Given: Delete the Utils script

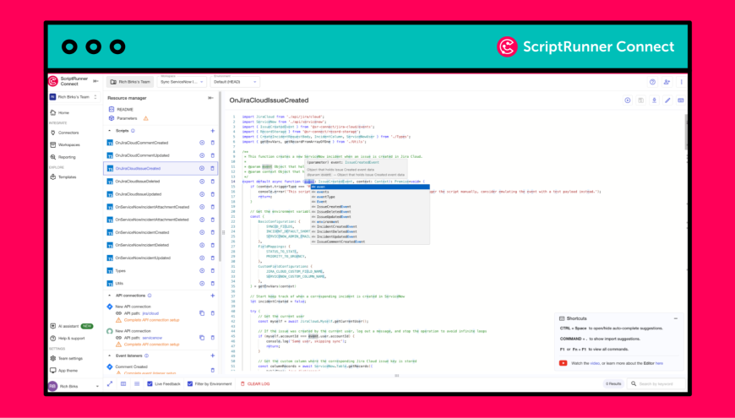Looking at the screenshot, I should (212, 284).
